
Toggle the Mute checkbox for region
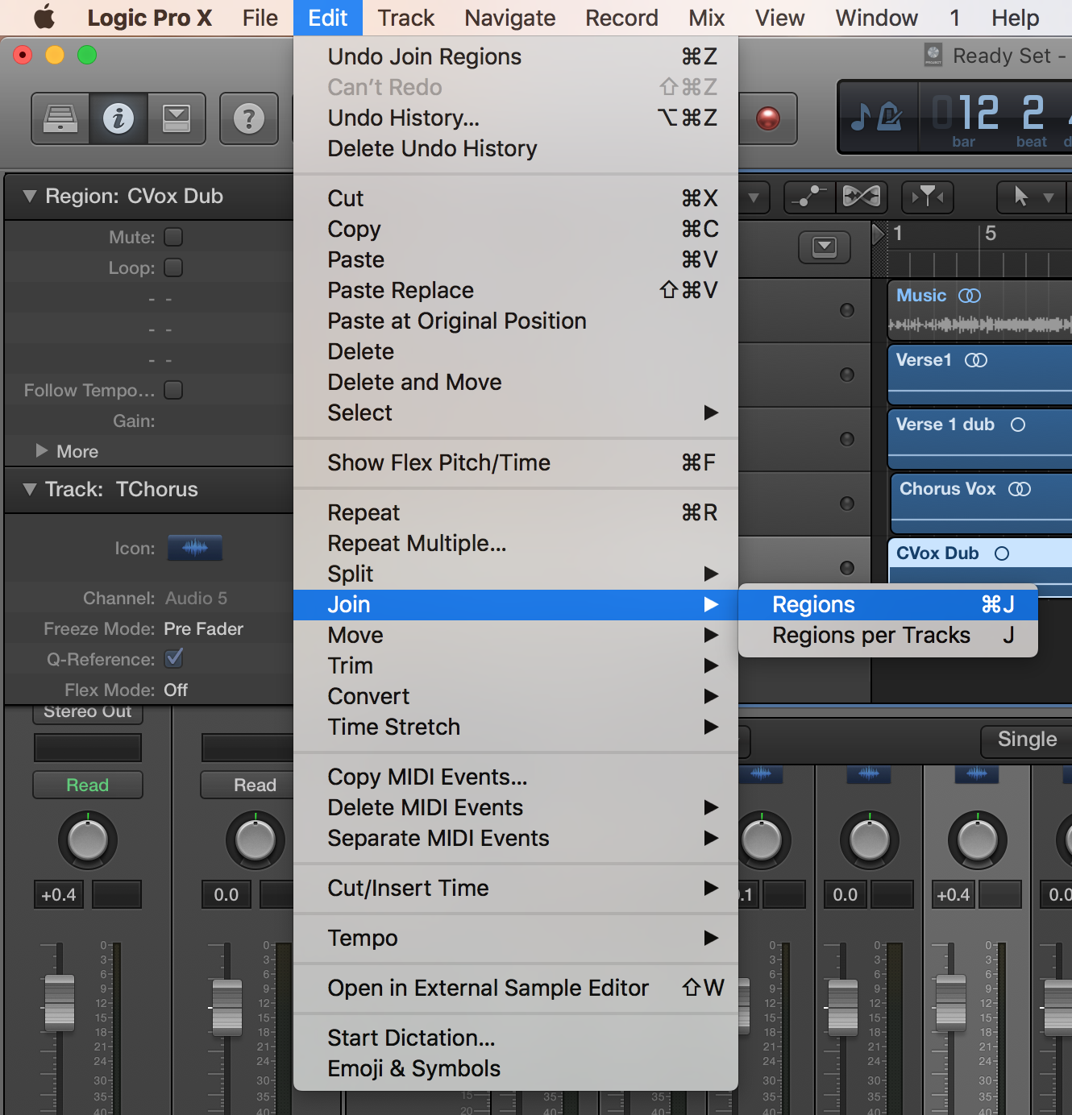173,237
